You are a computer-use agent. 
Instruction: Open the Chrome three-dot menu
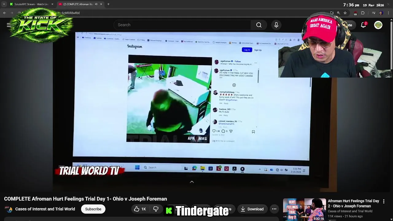tap(388, 13)
